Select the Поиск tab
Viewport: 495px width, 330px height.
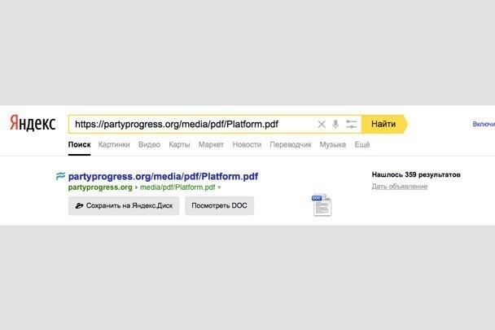click(x=79, y=145)
